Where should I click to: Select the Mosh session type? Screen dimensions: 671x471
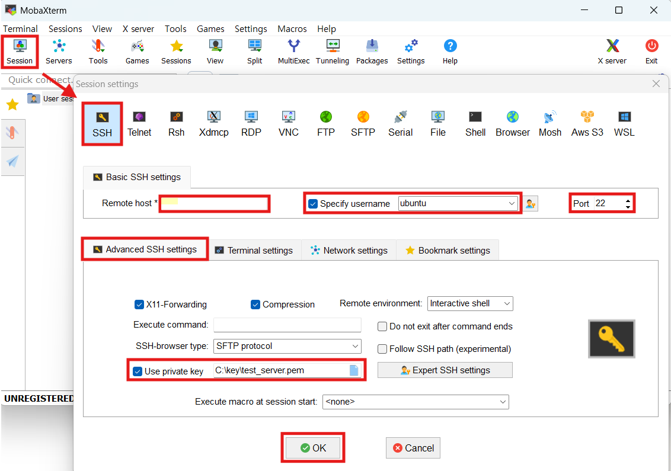point(550,124)
